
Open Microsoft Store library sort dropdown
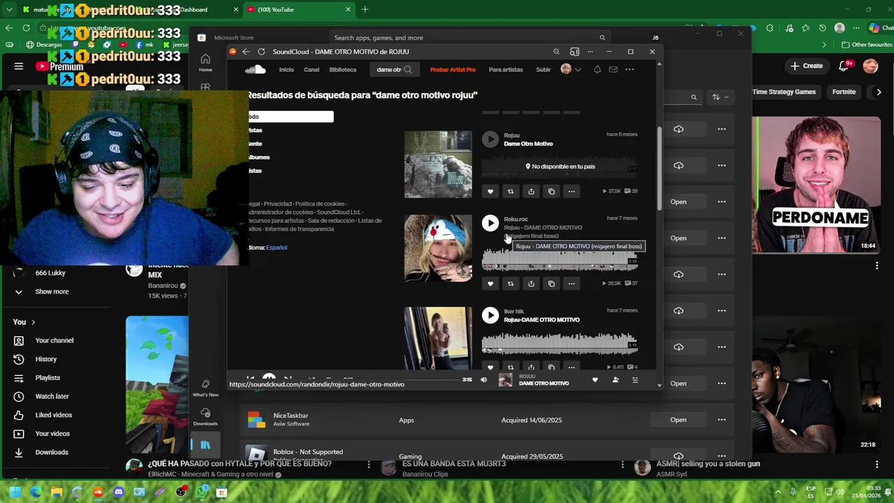coord(720,97)
